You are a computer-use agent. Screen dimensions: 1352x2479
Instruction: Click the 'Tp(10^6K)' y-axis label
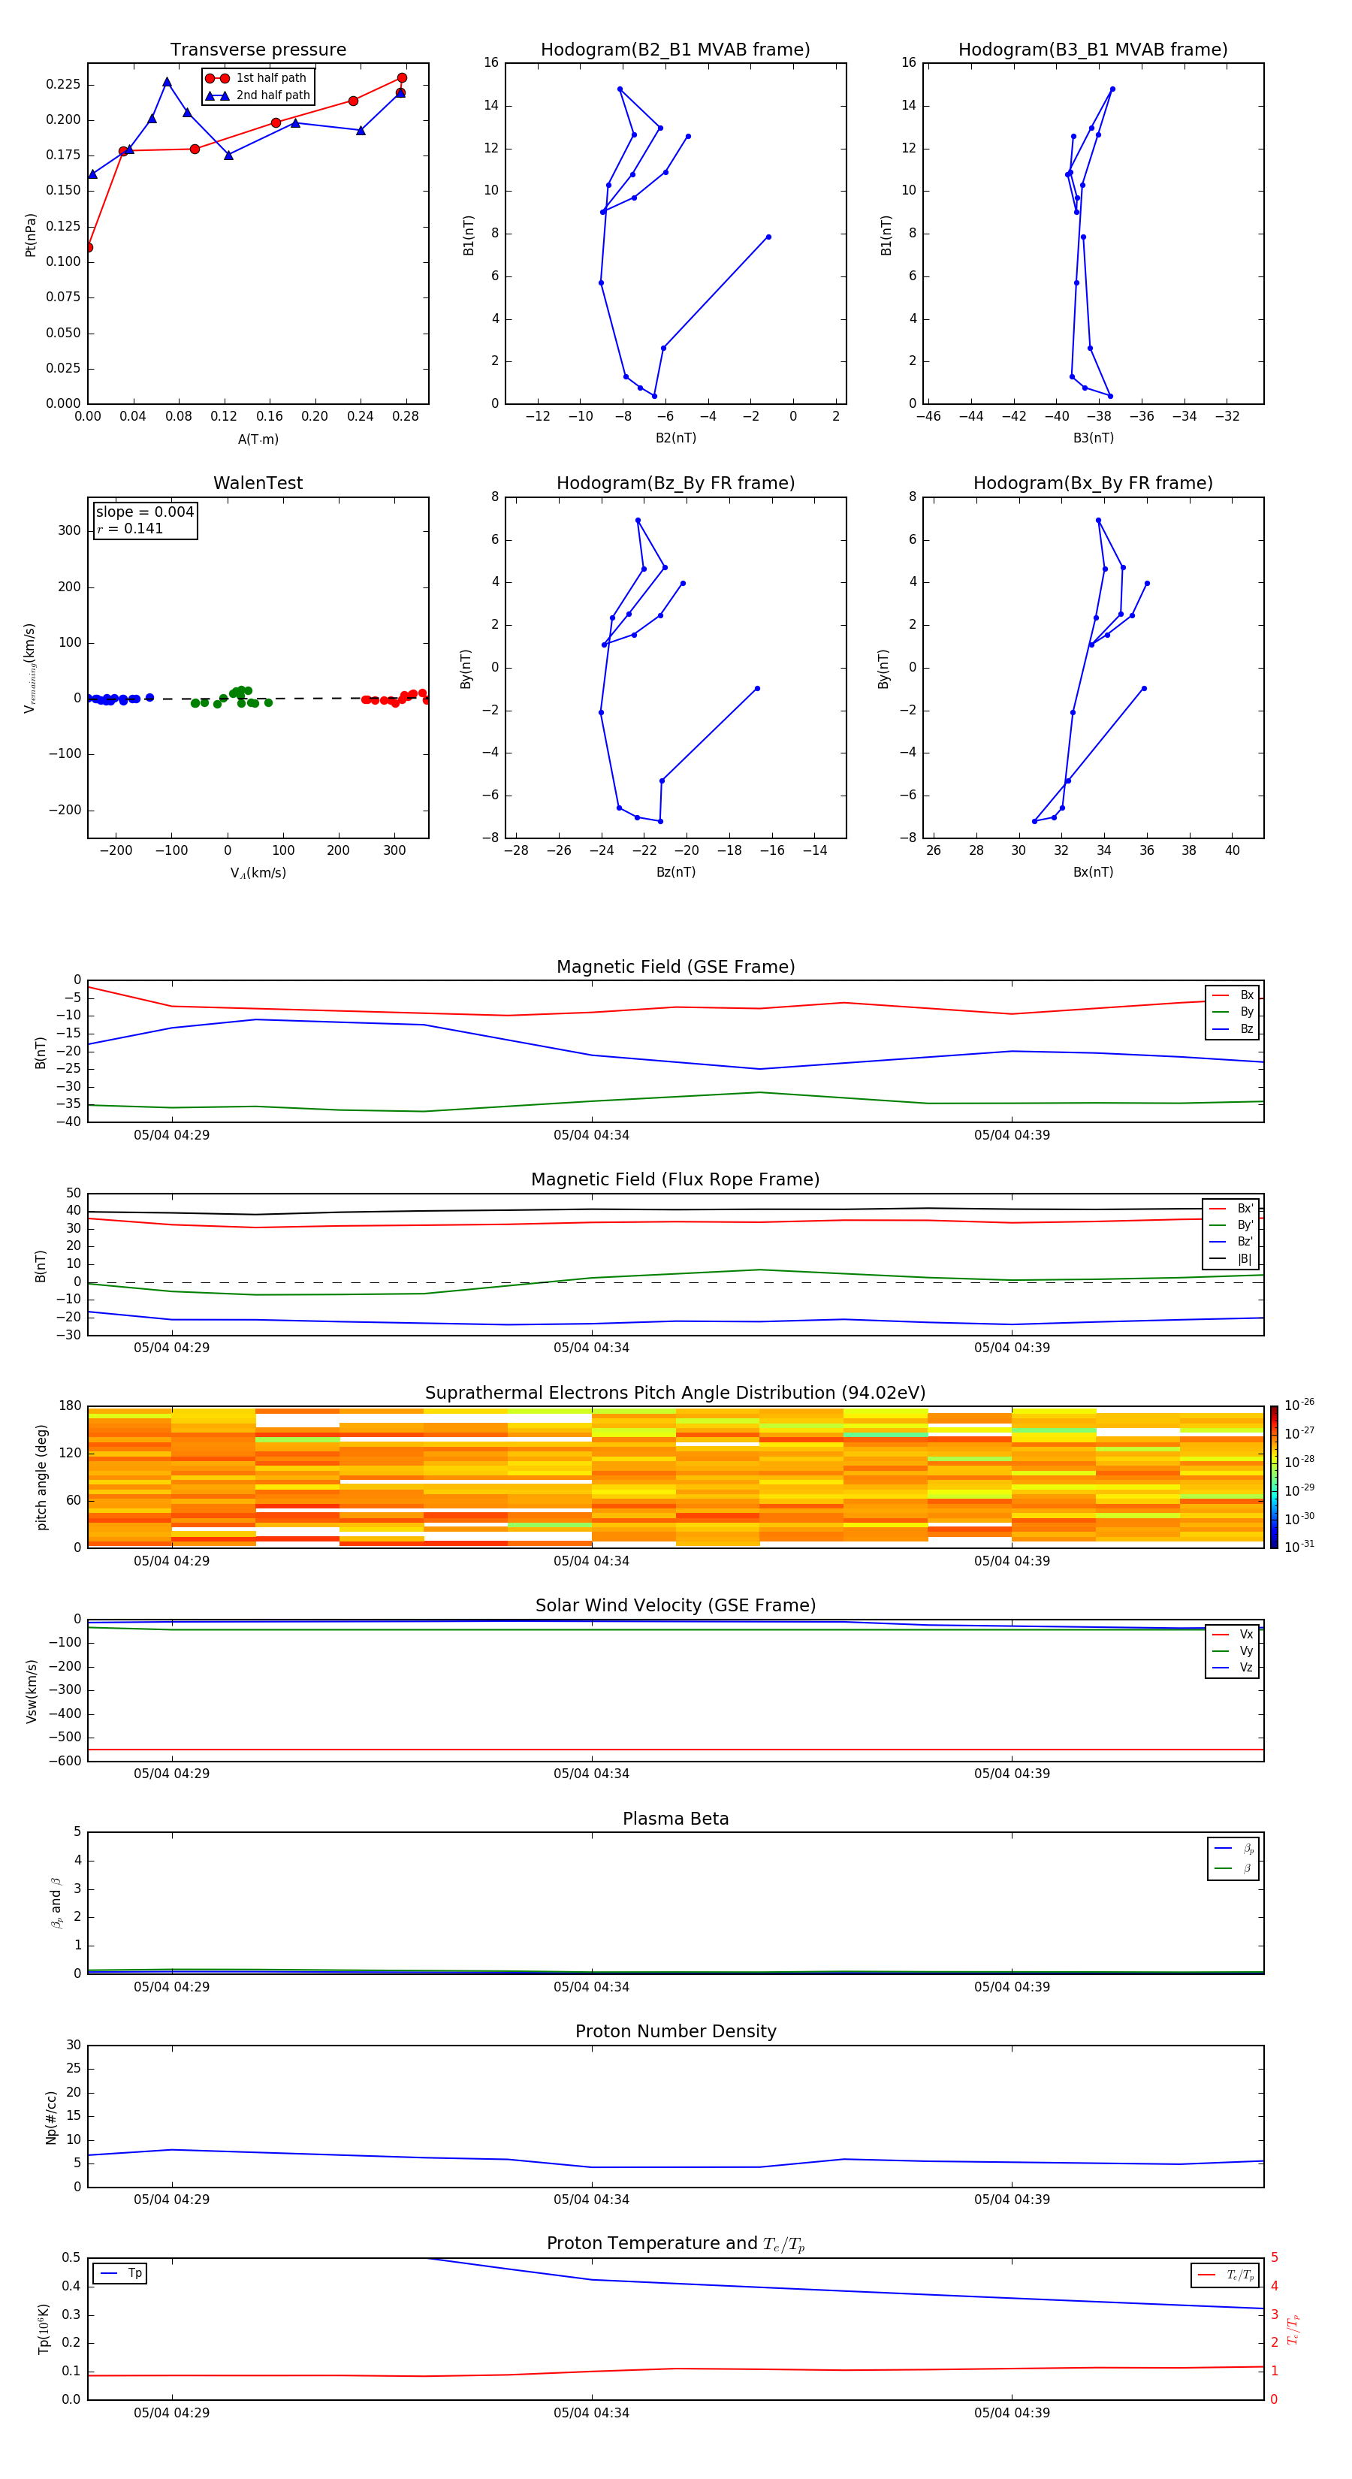coord(44,2329)
